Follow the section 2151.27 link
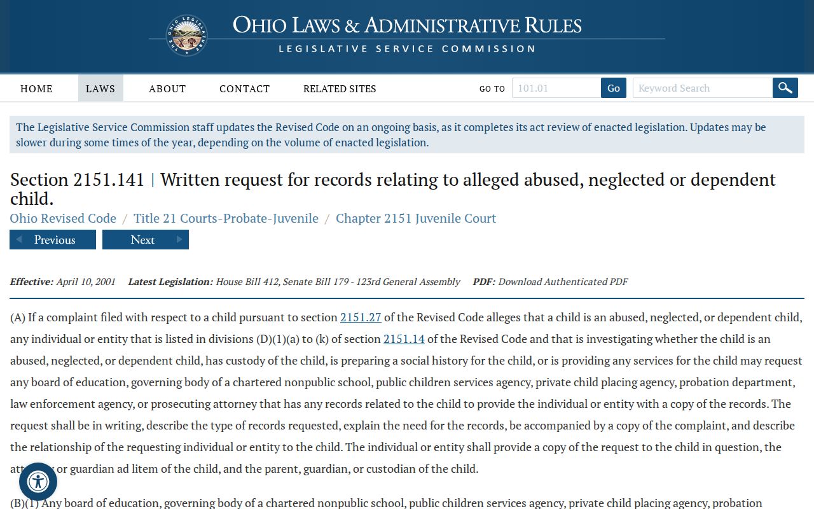 (361, 317)
